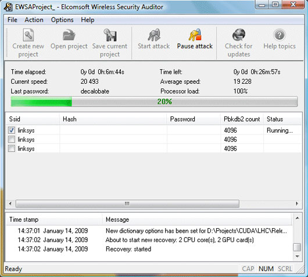Click the Pause attack icon

click(x=195, y=35)
